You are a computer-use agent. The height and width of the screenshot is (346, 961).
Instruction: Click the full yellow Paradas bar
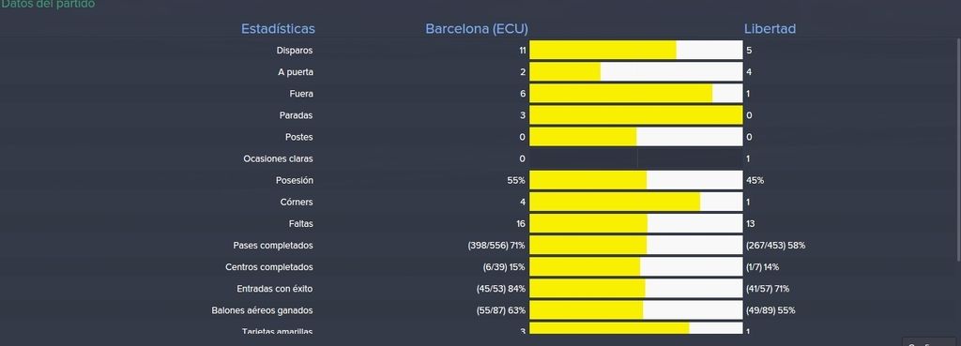click(x=635, y=115)
